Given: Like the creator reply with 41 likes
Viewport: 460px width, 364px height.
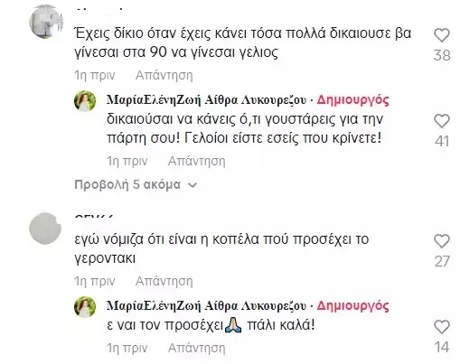Looking at the screenshot, I should pos(442,121).
